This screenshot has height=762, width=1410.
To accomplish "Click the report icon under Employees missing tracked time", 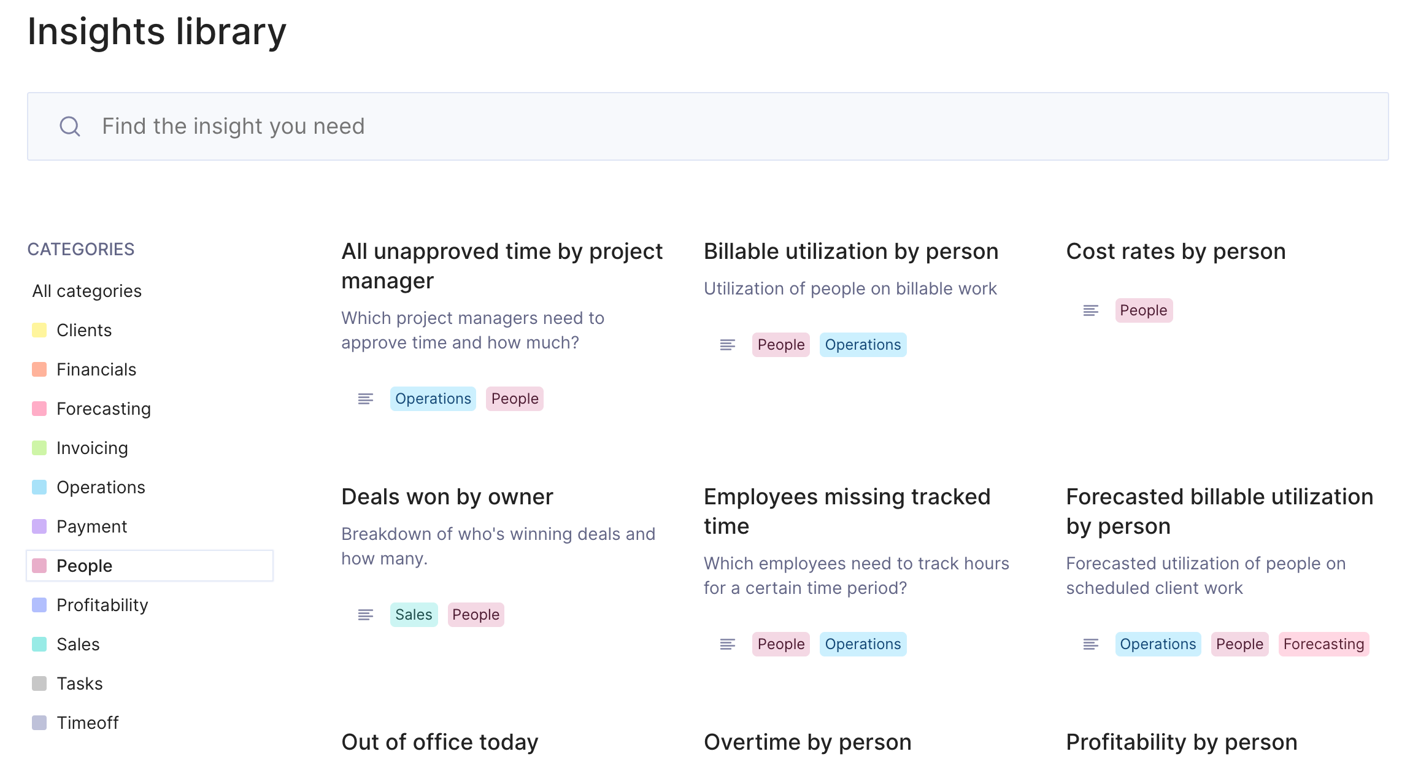I will pos(728,644).
